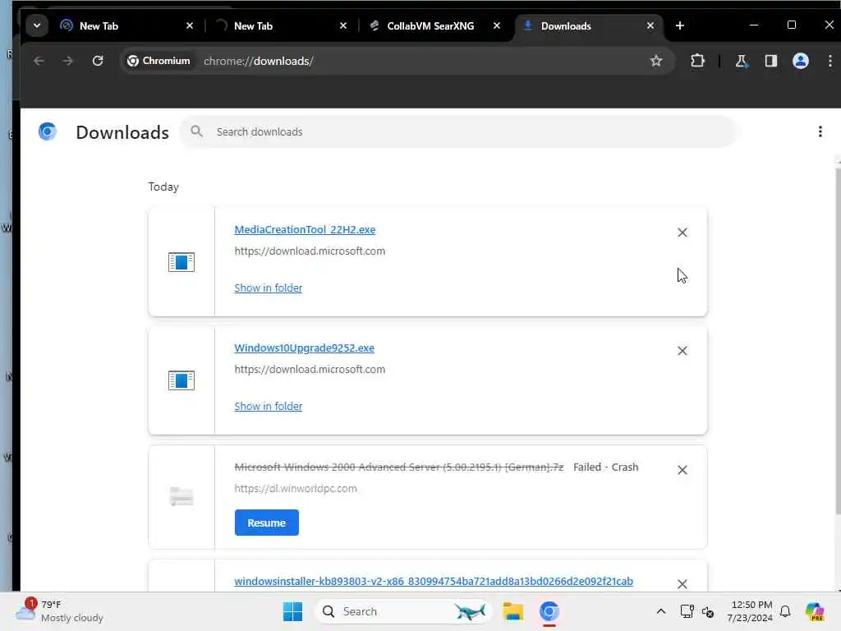Show Windows10Upgrade9252.exe in folder
The width and height of the screenshot is (841, 631).
[269, 407]
